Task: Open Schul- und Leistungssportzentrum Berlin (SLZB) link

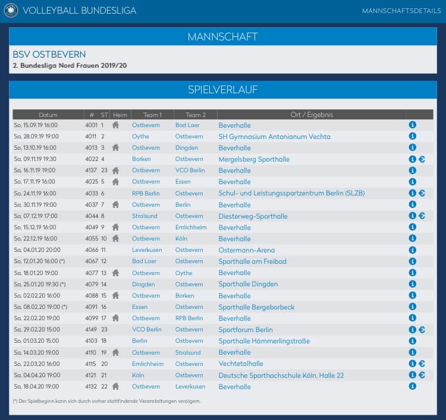Action: [291, 193]
